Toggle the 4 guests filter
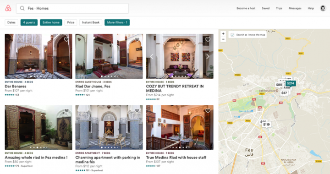This screenshot has height=174, width=330. click(x=29, y=22)
